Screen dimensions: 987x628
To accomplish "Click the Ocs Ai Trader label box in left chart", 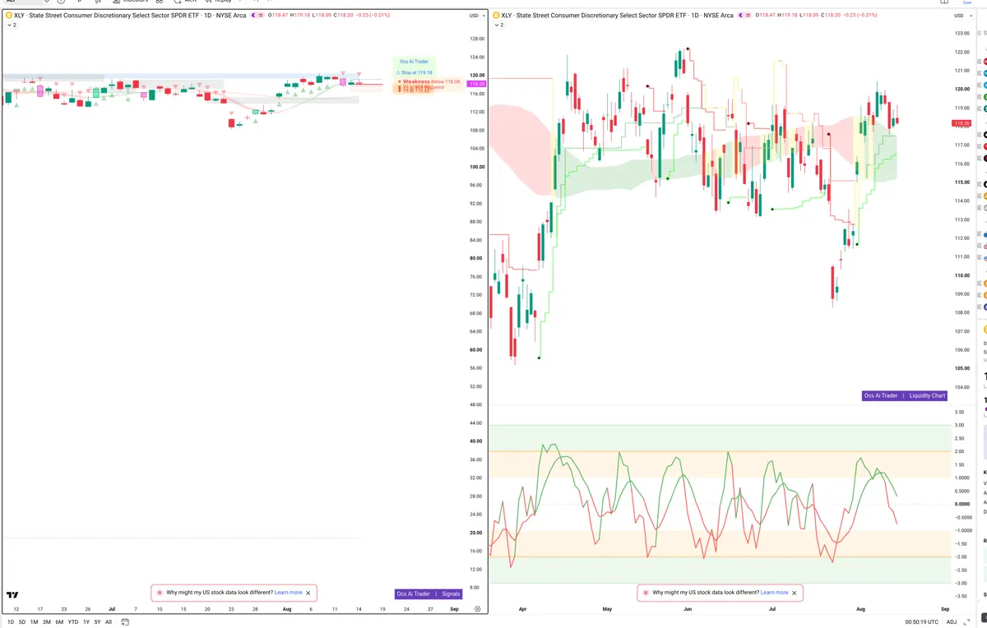I will tap(415, 62).
